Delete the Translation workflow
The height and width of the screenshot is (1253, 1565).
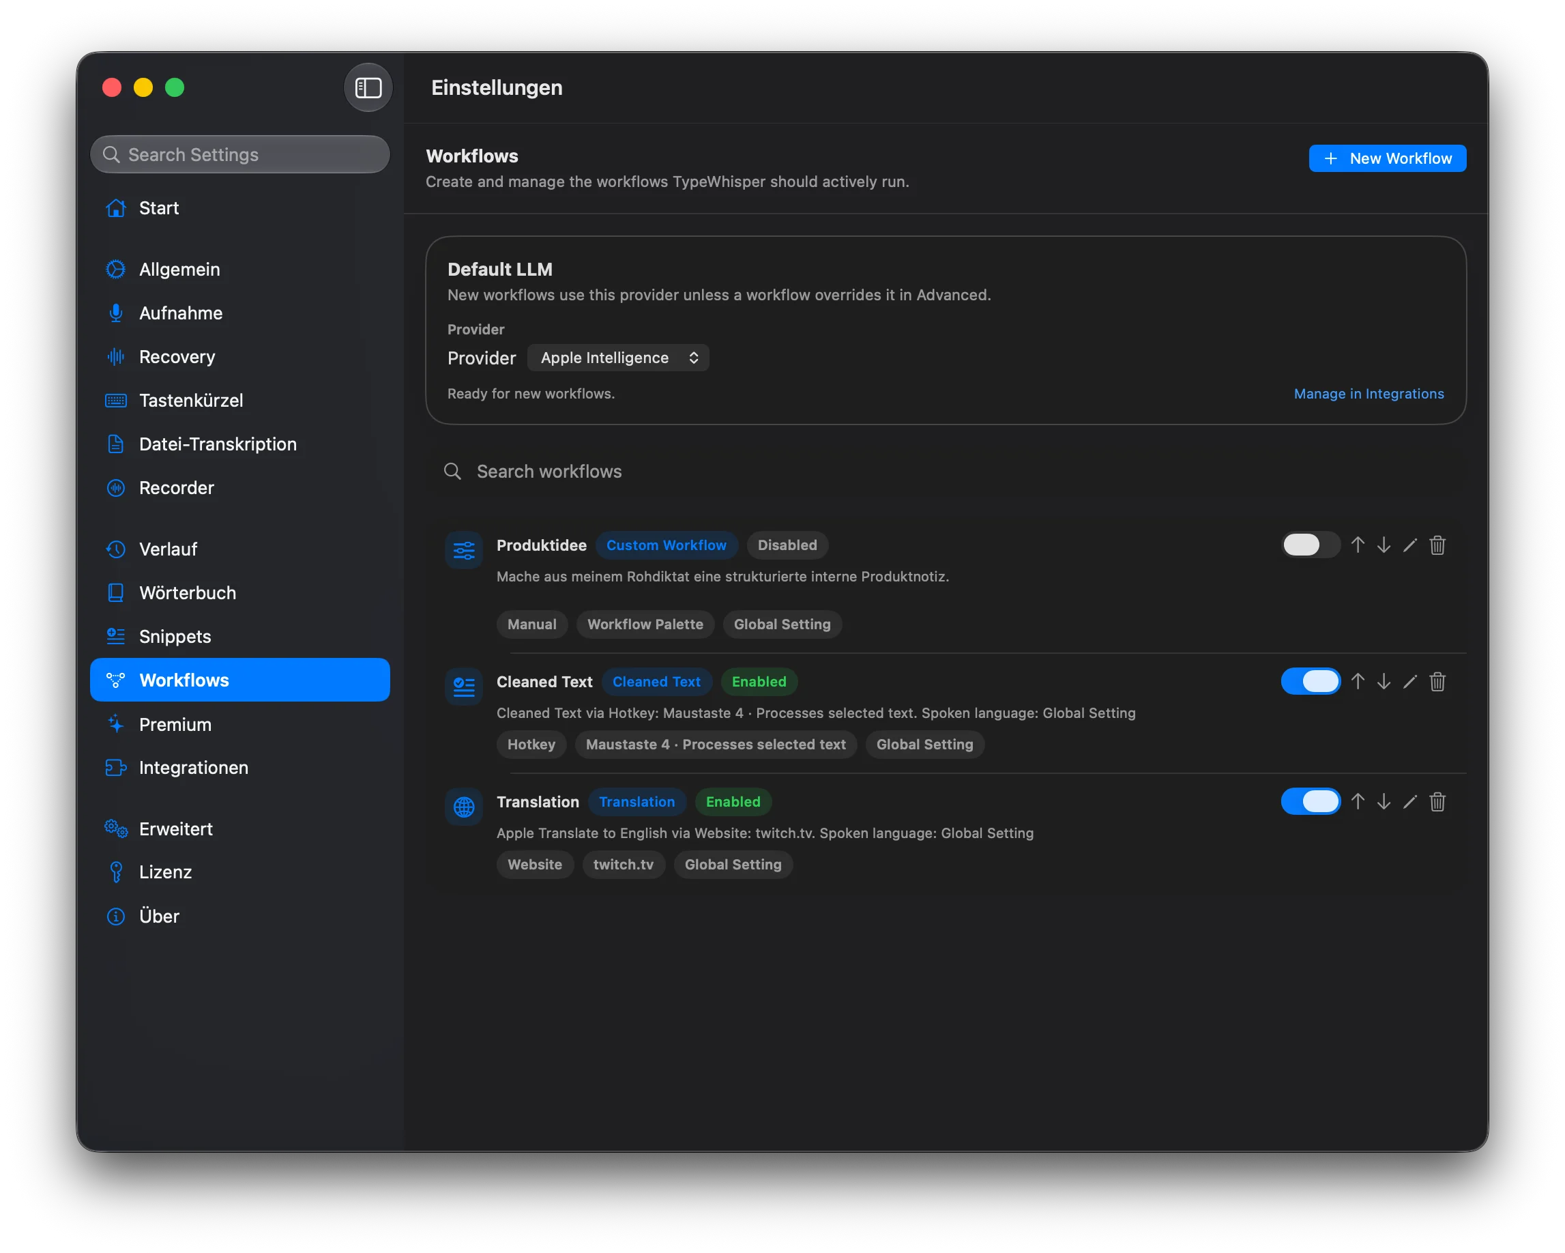(1437, 801)
